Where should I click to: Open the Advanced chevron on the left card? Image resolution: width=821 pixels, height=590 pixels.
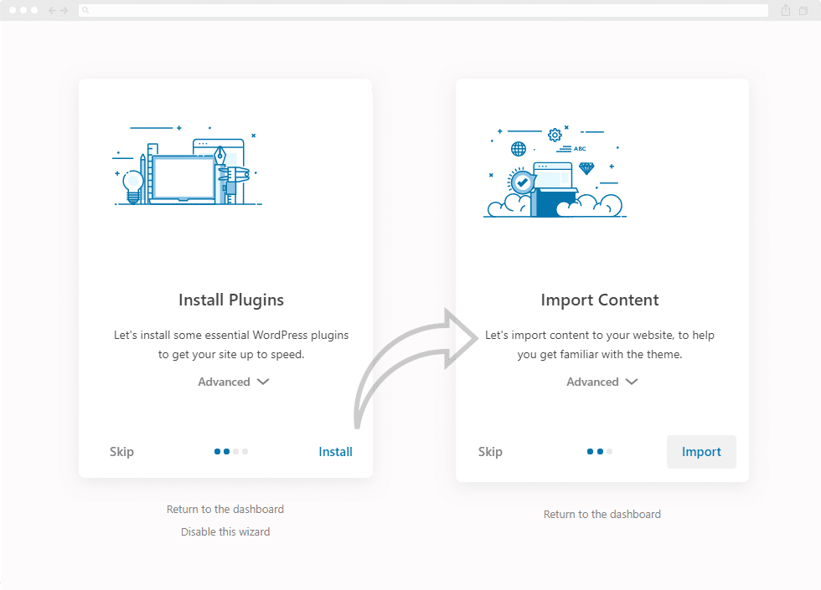[x=263, y=382]
